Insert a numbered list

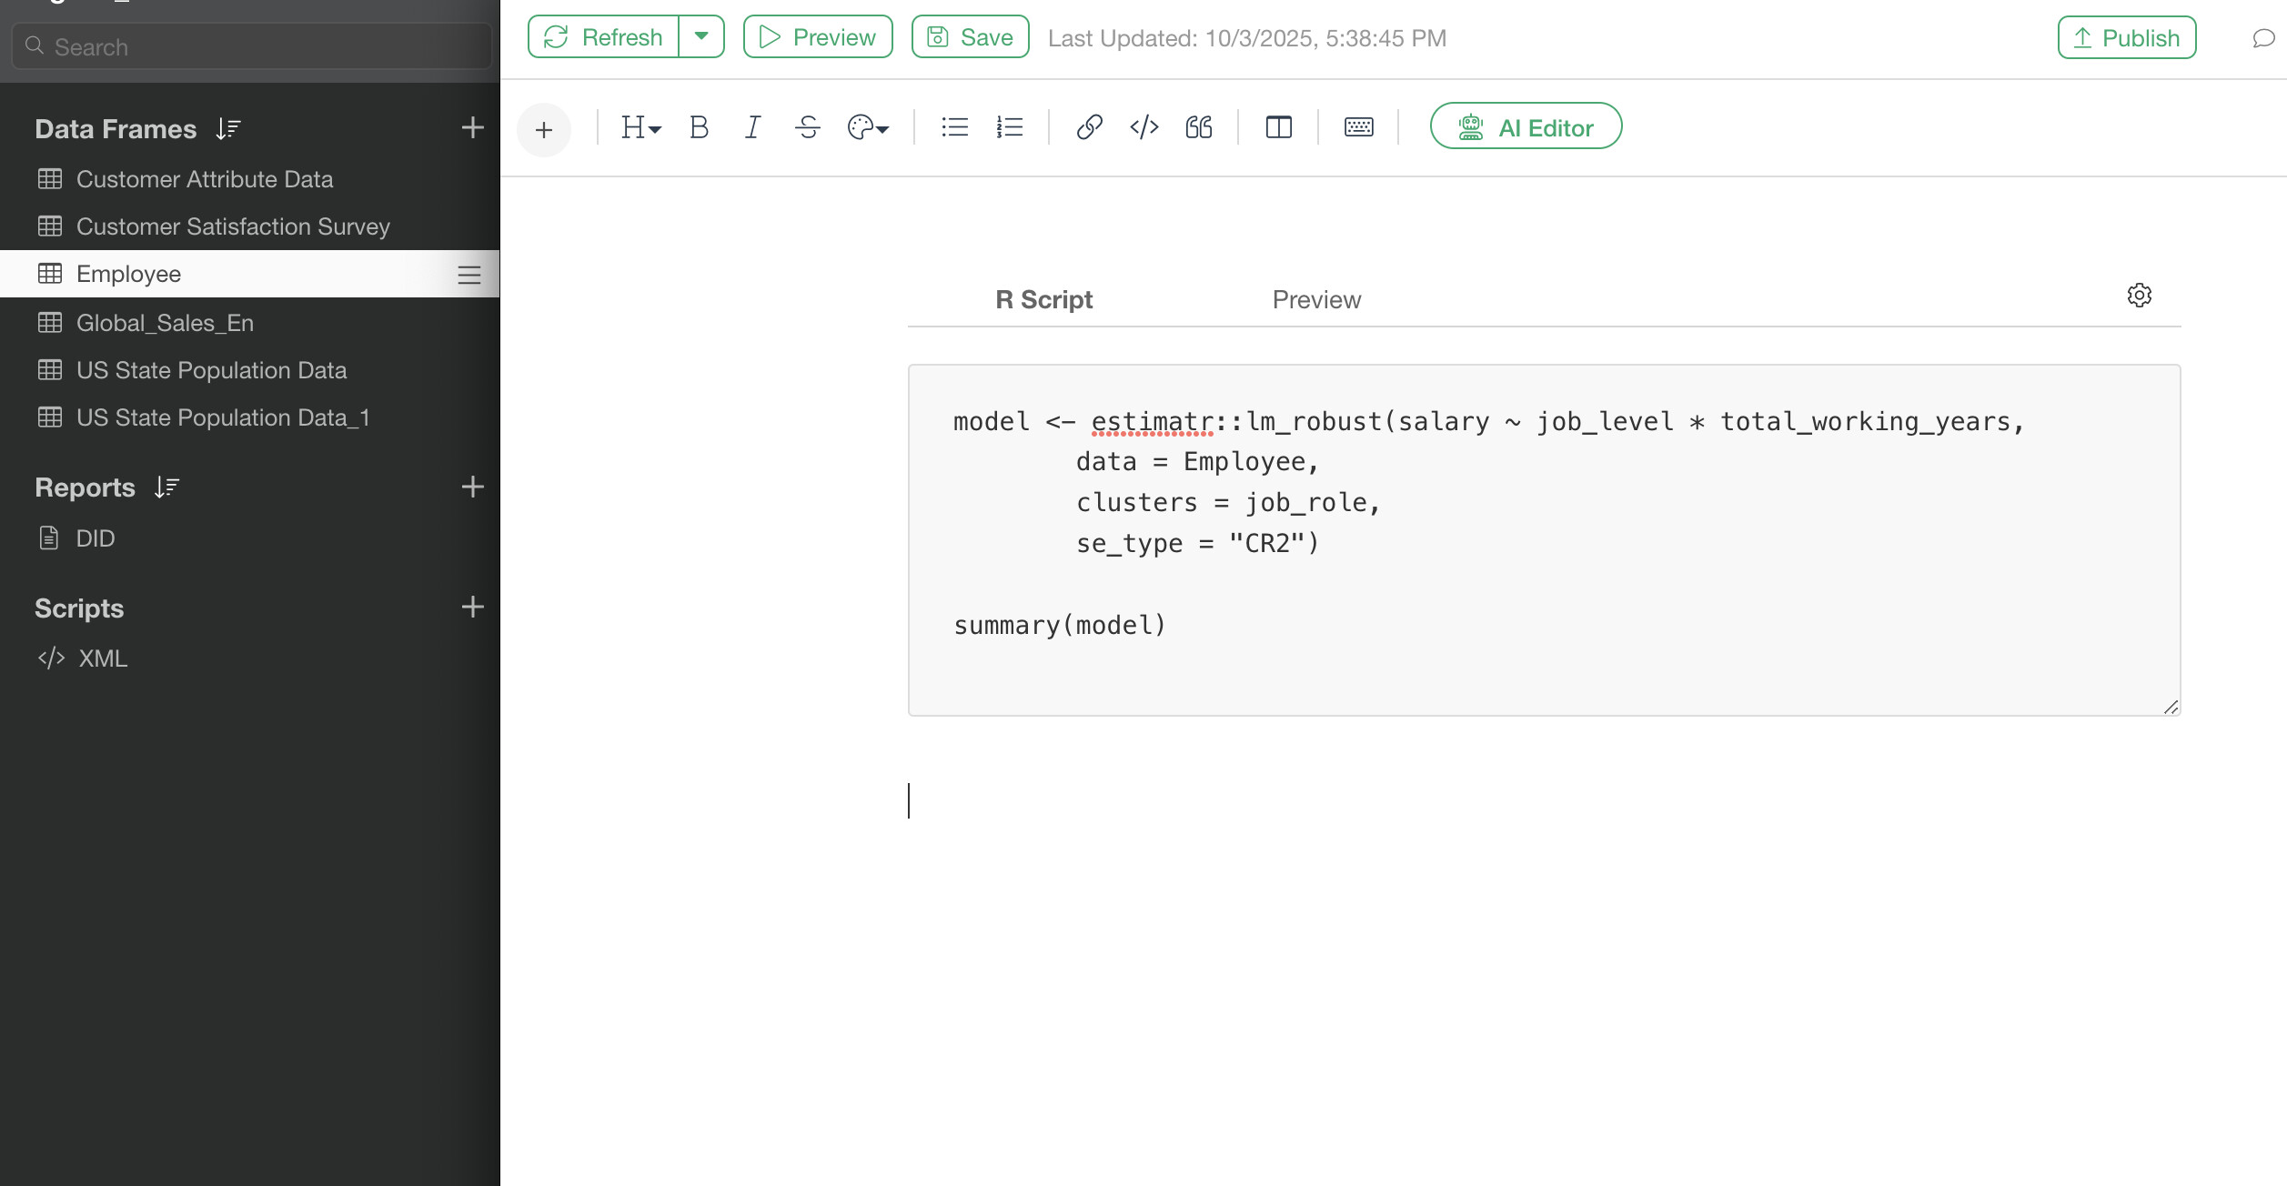click(x=1010, y=127)
